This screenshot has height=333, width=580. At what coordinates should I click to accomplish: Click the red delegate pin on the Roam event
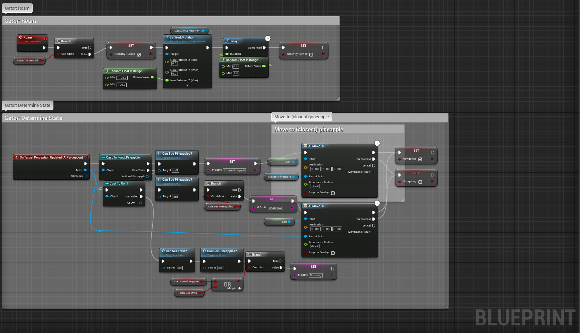(x=45, y=39)
